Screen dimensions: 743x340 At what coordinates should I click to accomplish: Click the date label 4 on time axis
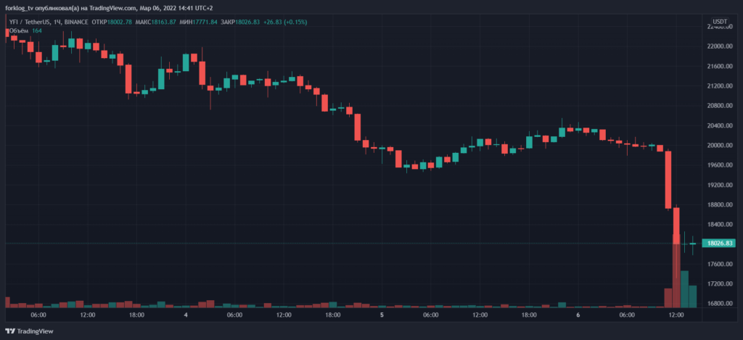(186, 315)
